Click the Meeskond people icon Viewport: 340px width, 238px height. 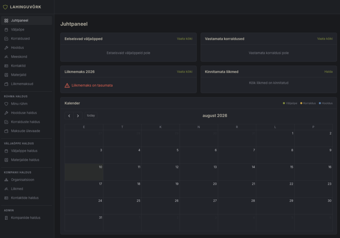tap(6, 57)
